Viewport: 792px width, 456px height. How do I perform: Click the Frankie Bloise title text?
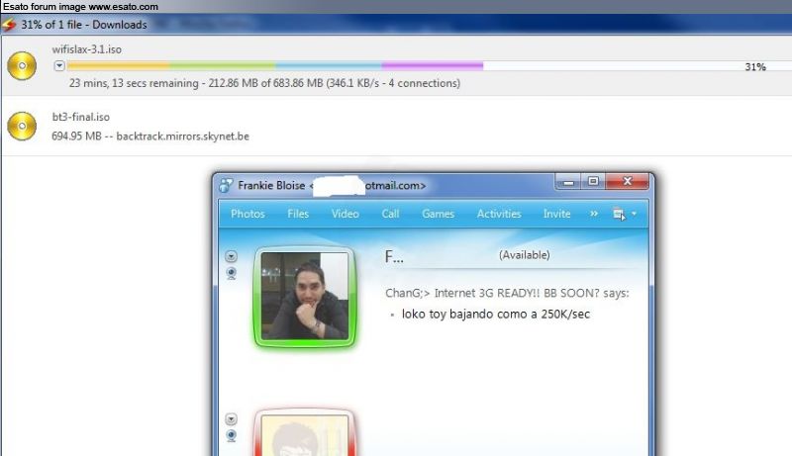click(x=271, y=186)
